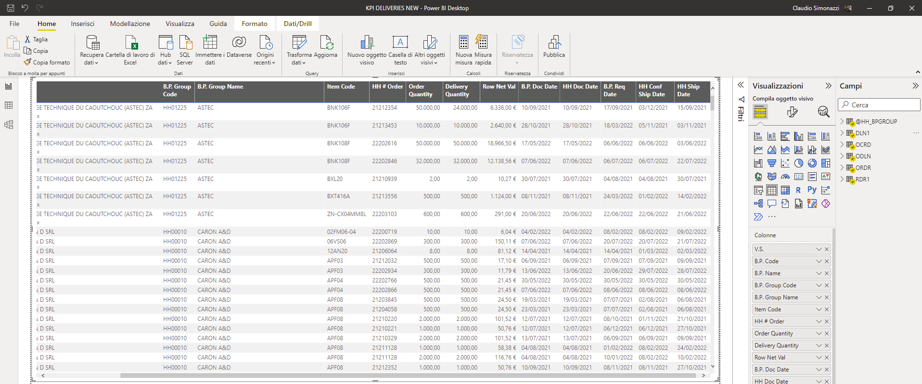The width and height of the screenshot is (922, 384).
Task: Choose the funnel chart visualization
Action: pos(771,163)
